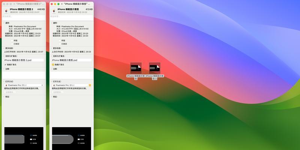Collapse the 名称与扩展名 section in the 413 KB info window

[x=51, y=56]
